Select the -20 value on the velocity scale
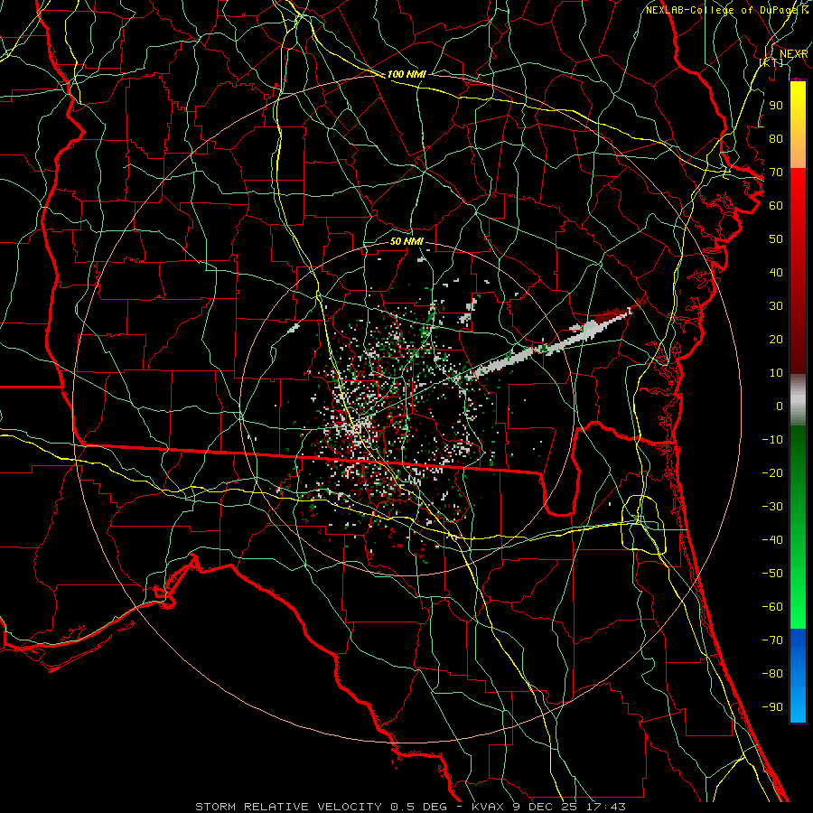The width and height of the screenshot is (813, 813). point(772,472)
